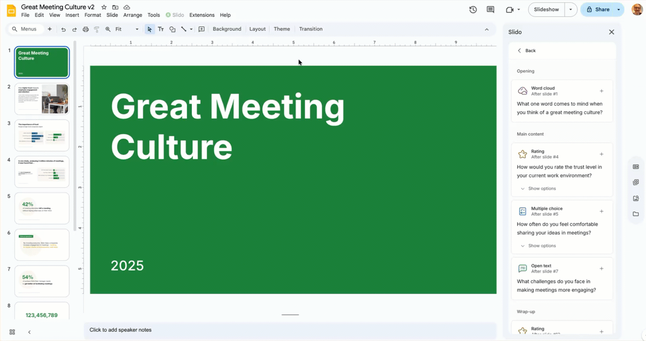Select slide 5 thumbnail showing 42%
The height and width of the screenshot is (341, 646).
tap(42, 208)
